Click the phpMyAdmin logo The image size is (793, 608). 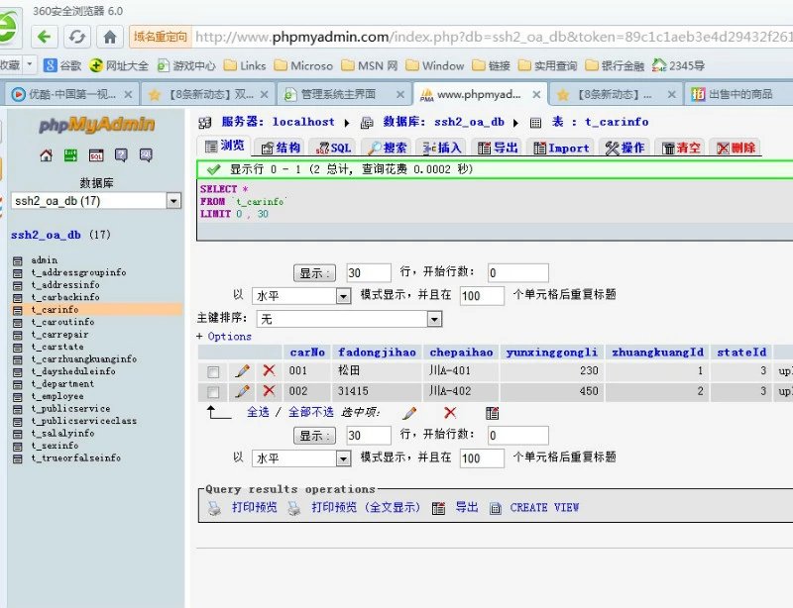pos(96,125)
